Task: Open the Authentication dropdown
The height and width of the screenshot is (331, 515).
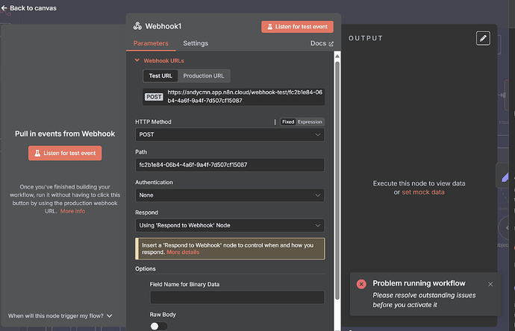Action: 230,195
